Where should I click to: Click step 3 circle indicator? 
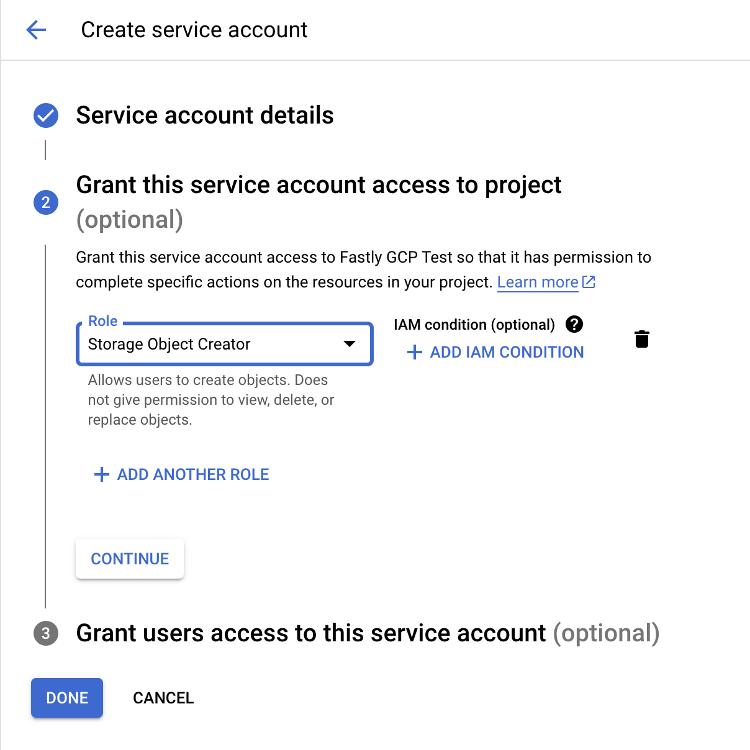(45, 633)
